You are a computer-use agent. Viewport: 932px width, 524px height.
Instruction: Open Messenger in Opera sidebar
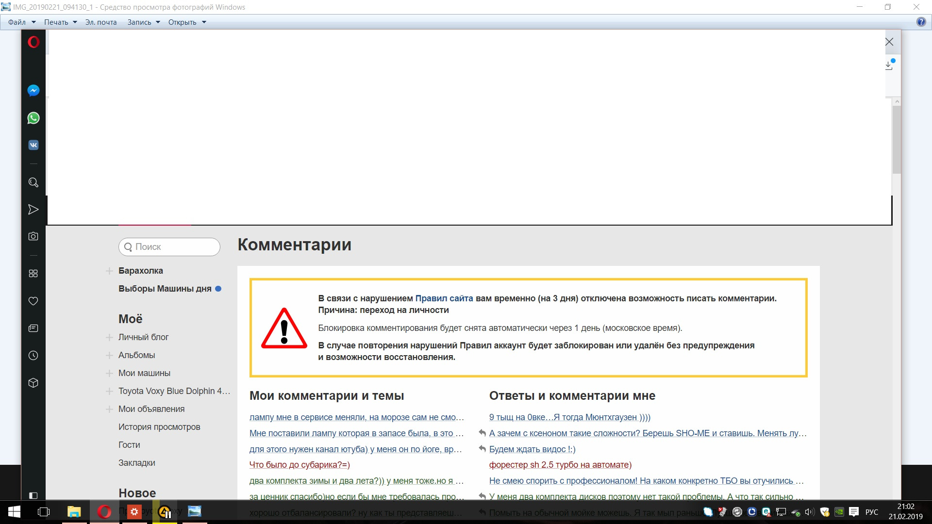(33, 91)
